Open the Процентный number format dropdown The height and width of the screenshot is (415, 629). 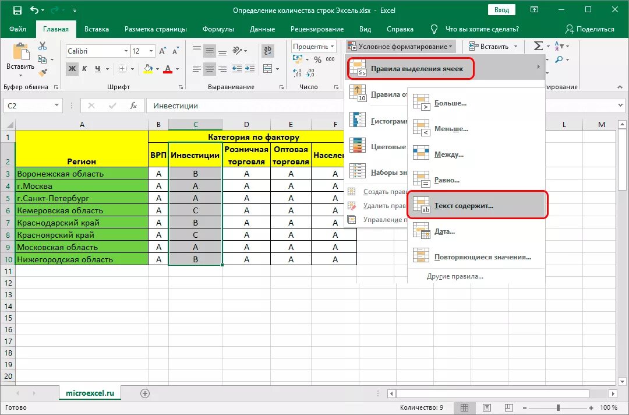point(333,46)
